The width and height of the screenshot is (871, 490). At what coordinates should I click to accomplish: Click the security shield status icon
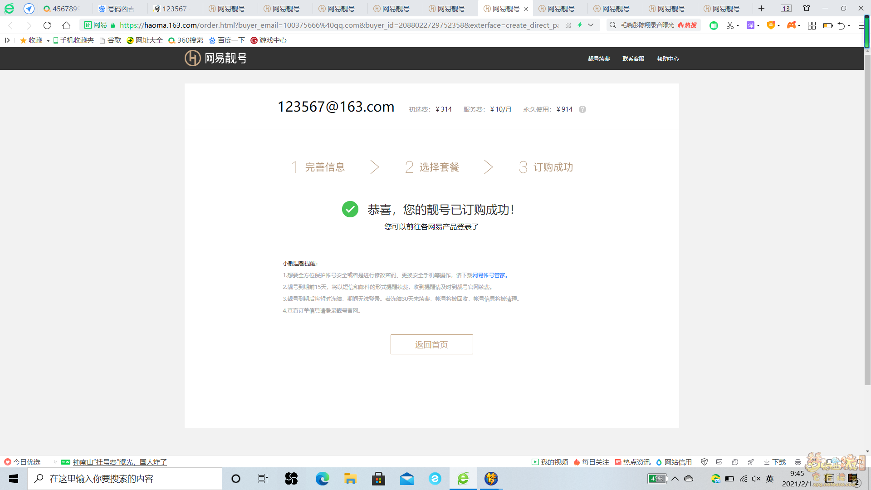[704, 462]
